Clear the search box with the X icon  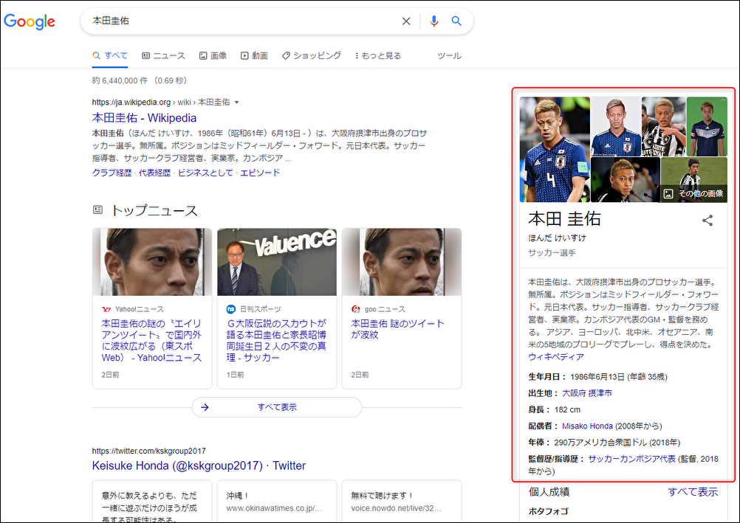tap(406, 21)
